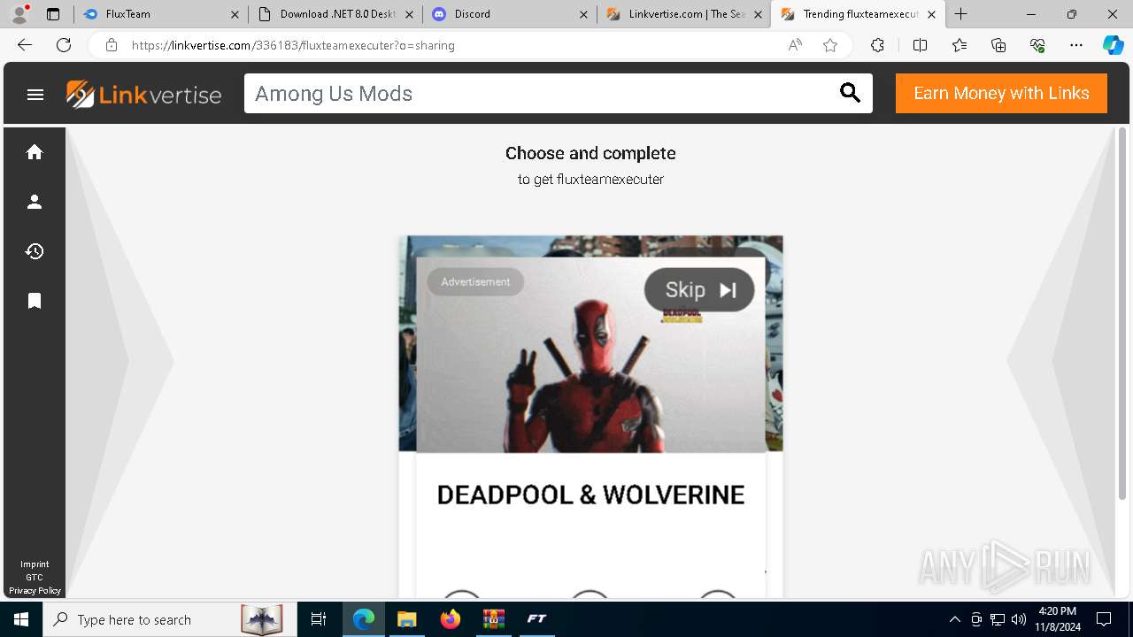This screenshot has width=1133, height=637.
Task: Open Edge Settings and more menu
Action: (1076, 45)
